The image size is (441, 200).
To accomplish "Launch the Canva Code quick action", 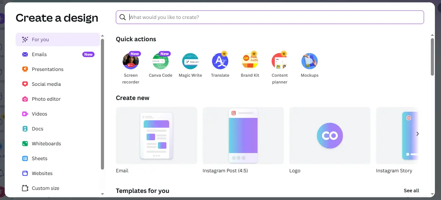I will point(161,61).
